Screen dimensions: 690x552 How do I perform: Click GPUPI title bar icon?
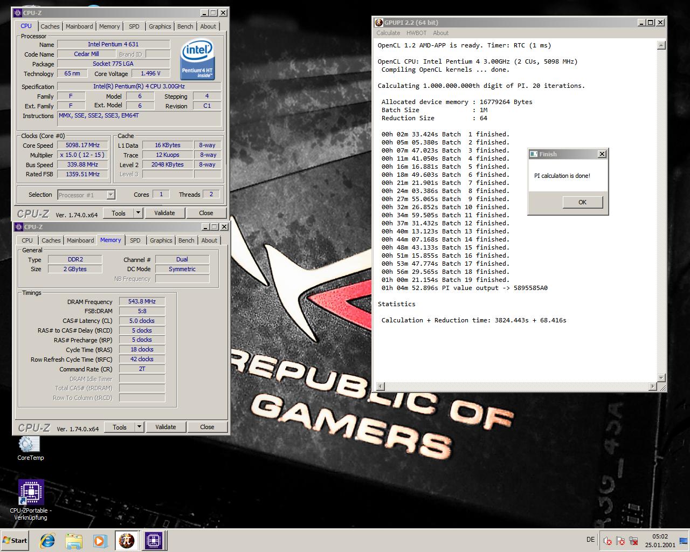(378, 22)
